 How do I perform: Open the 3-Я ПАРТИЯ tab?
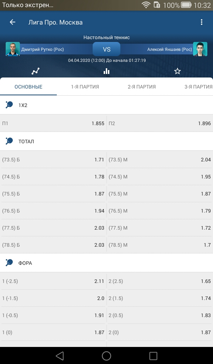(x=198, y=87)
